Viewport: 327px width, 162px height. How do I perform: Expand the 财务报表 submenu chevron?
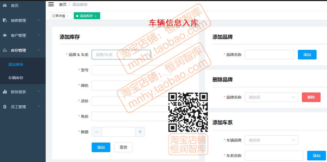coord(39,91)
